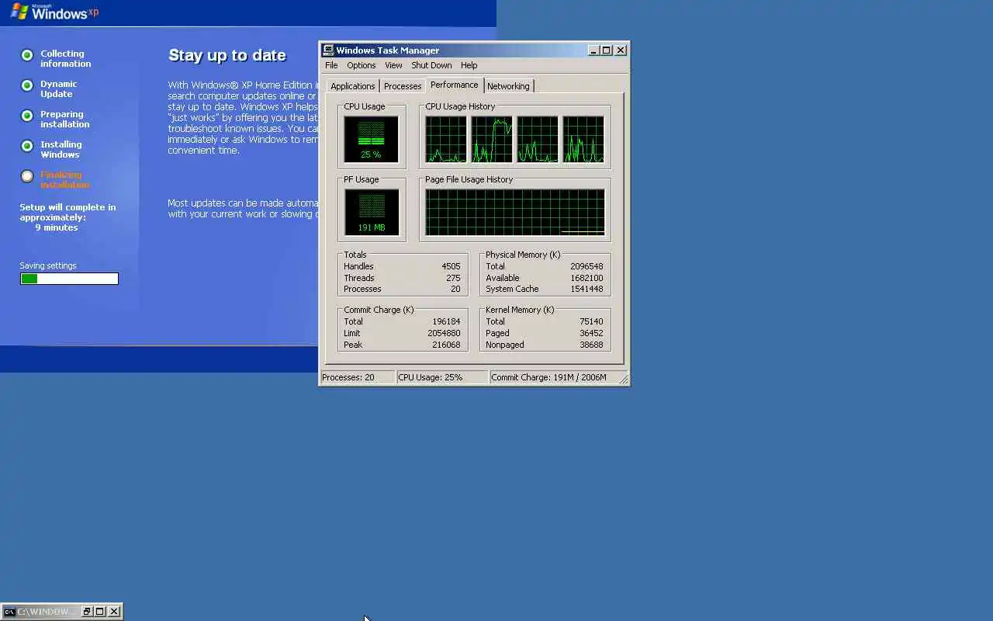Click the Kernel Memory Total value 75140
This screenshot has width=993, height=621.
[591, 321]
